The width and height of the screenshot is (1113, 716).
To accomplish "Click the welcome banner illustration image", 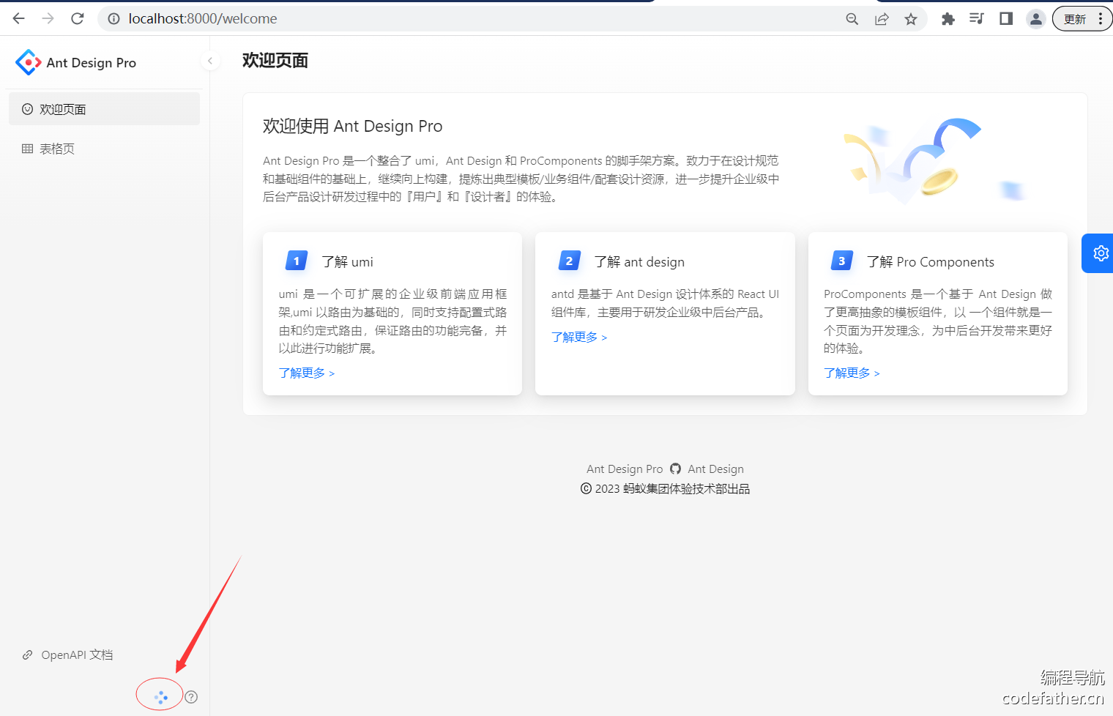I will (x=934, y=160).
